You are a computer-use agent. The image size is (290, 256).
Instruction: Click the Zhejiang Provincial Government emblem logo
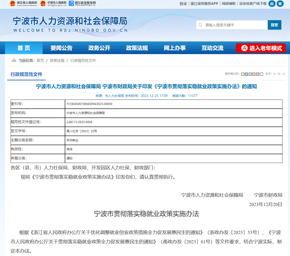13,3
